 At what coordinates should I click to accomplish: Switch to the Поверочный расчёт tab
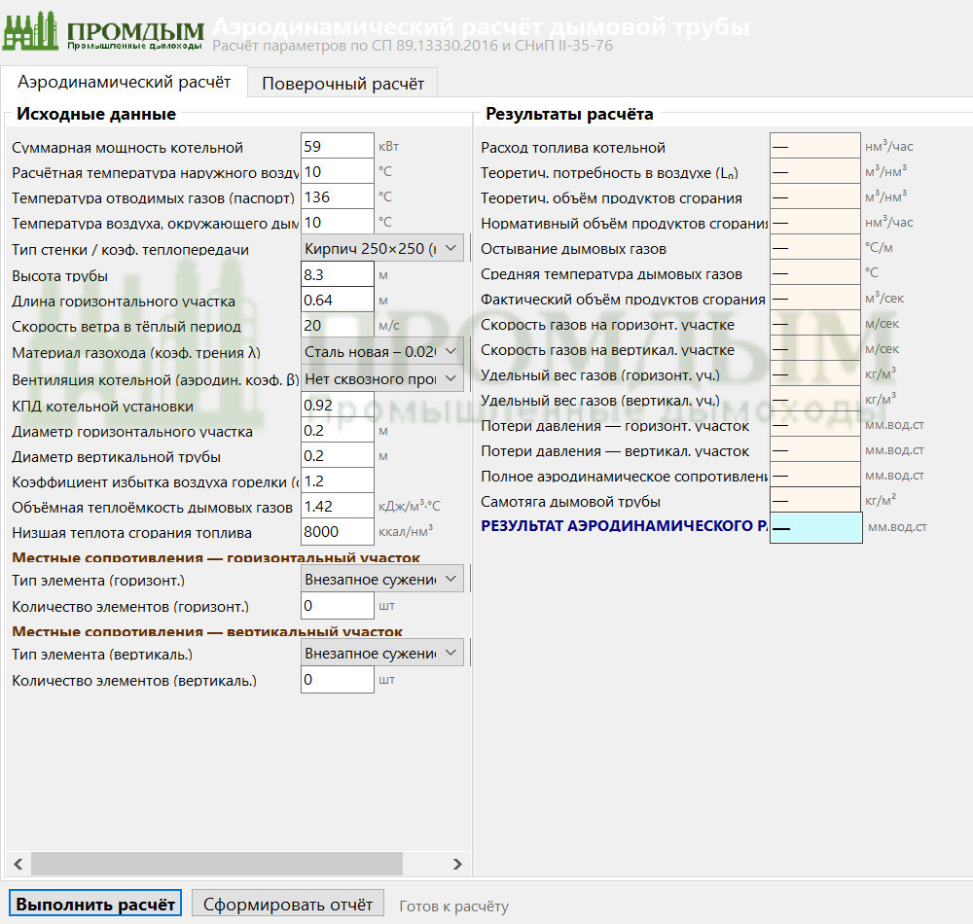[342, 84]
